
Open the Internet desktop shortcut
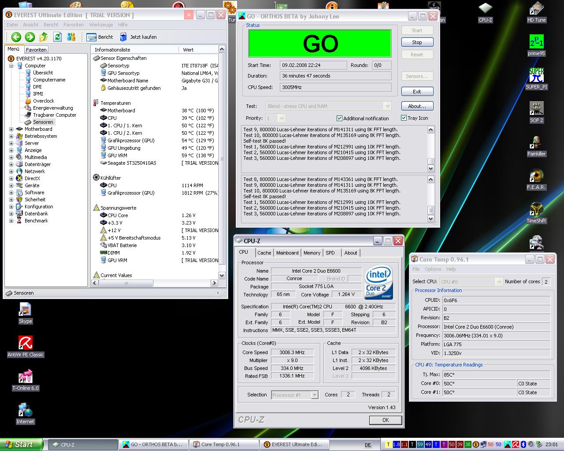25,414
